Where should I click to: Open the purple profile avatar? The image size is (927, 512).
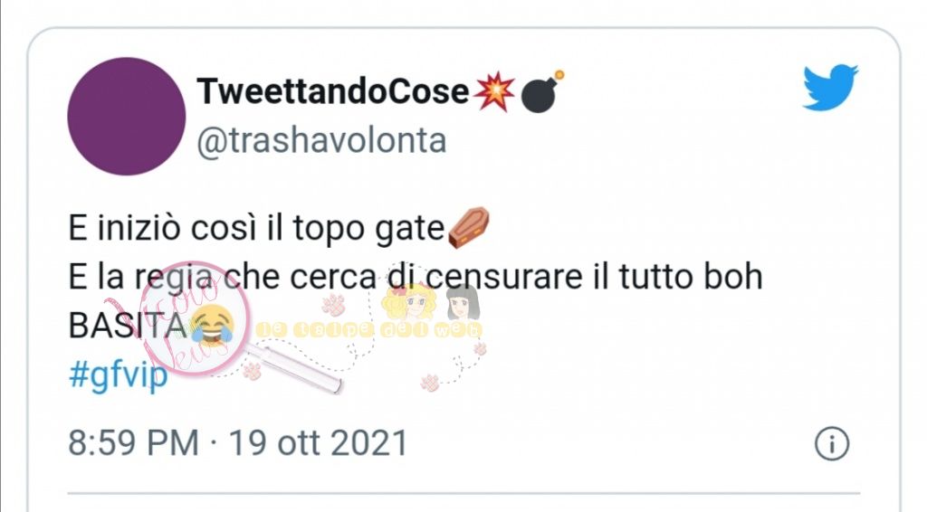[127, 117]
